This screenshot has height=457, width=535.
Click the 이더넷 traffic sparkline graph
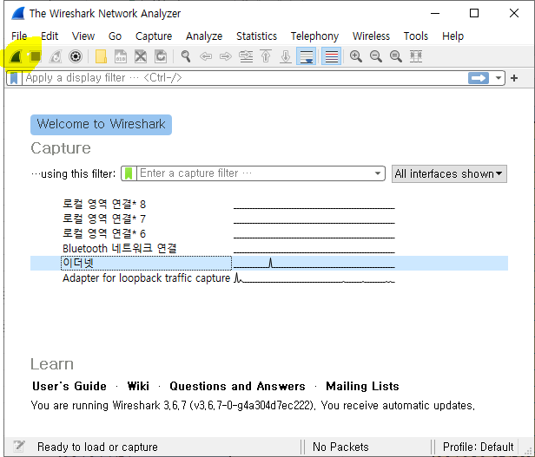coord(314,263)
